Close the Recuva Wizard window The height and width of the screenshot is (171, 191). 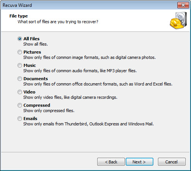tap(183, 5)
